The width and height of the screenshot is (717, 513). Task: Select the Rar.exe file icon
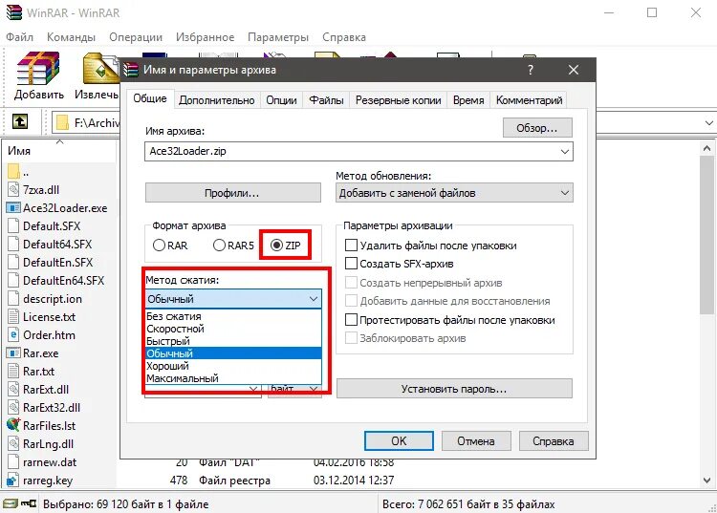[13, 353]
